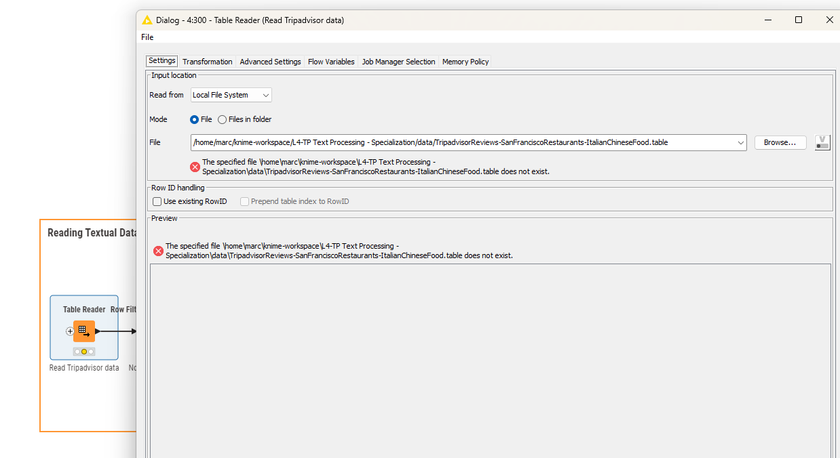
Task: Enable Use existing RowID
Action: 157,201
